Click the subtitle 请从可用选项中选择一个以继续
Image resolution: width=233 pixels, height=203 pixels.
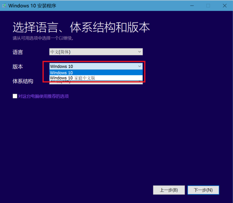[x=43, y=38]
